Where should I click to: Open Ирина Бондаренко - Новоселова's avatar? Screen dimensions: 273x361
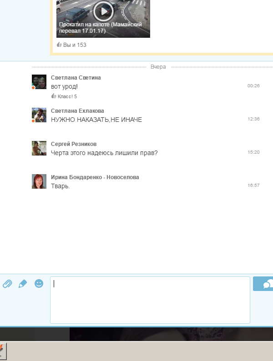click(x=39, y=181)
